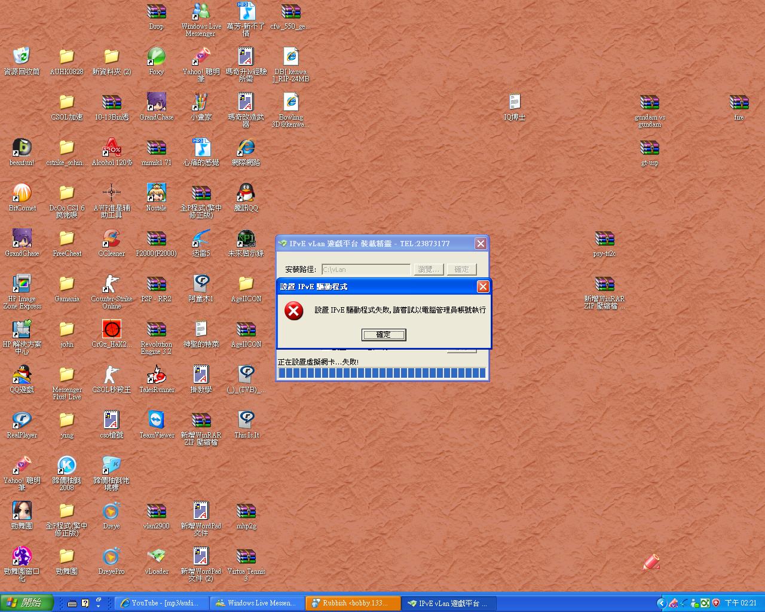Close the 設置 IPvE 驅動程式 error dialog
The image size is (765, 612).
[x=483, y=287]
